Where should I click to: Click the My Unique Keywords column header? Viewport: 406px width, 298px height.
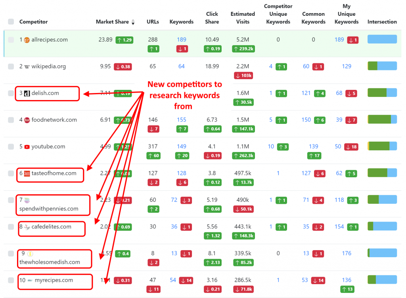tap(347, 14)
